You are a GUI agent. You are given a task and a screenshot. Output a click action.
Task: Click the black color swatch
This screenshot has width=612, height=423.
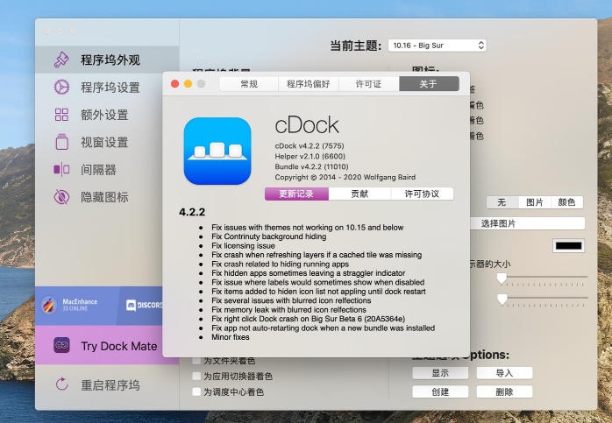pyautogui.click(x=568, y=246)
